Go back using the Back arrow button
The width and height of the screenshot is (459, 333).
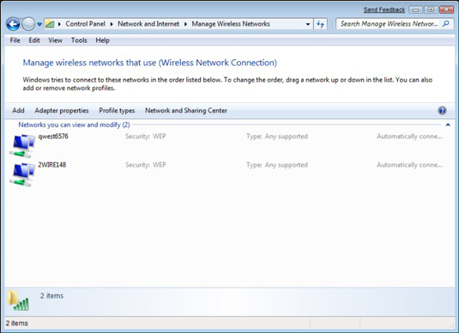[x=13, y=24]
